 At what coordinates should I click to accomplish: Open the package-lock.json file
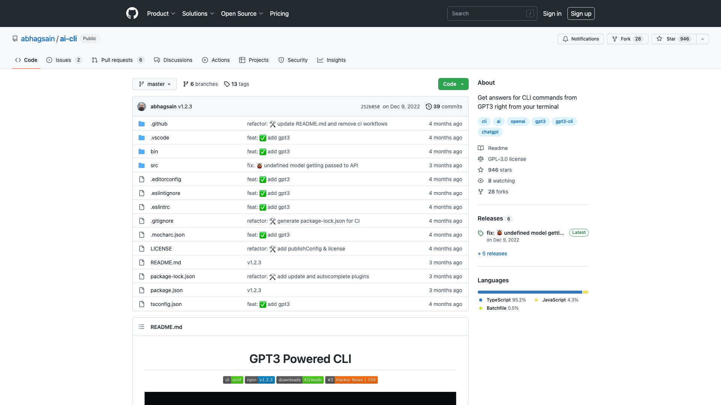(x=173, y=276)
